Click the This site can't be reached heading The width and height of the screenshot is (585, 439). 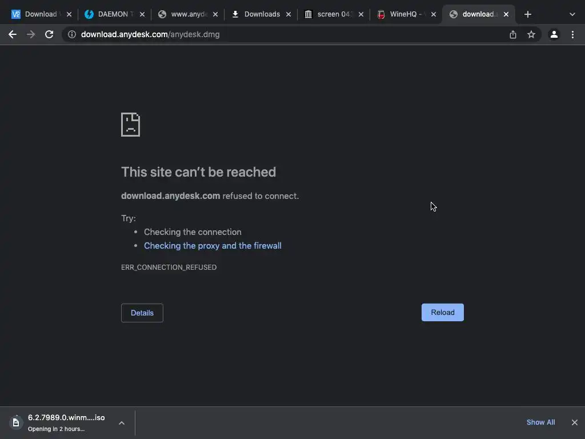click(198, 172)
